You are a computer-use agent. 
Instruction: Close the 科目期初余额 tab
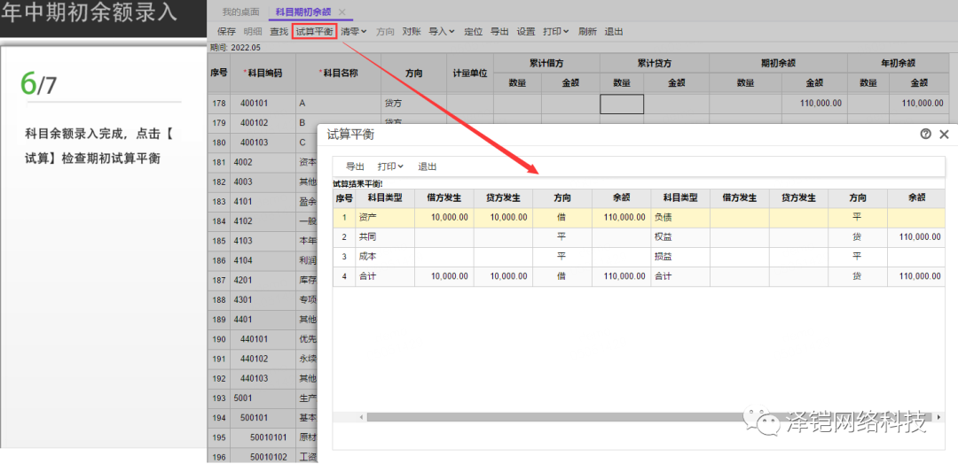click(342, 12)
